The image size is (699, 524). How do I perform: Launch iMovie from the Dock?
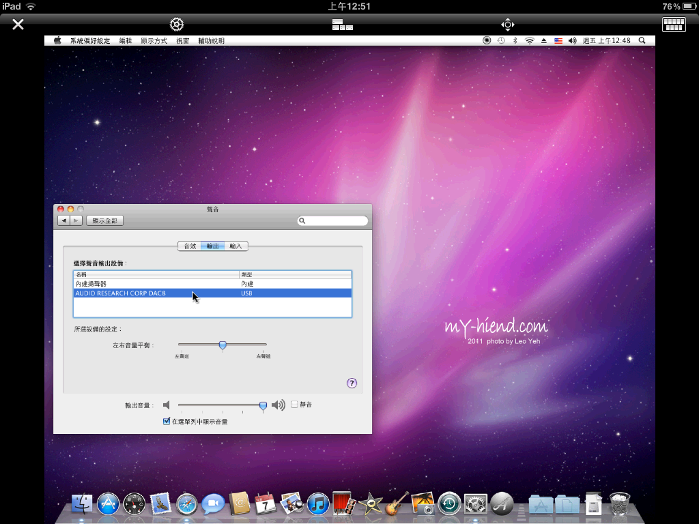click(371, 504)
